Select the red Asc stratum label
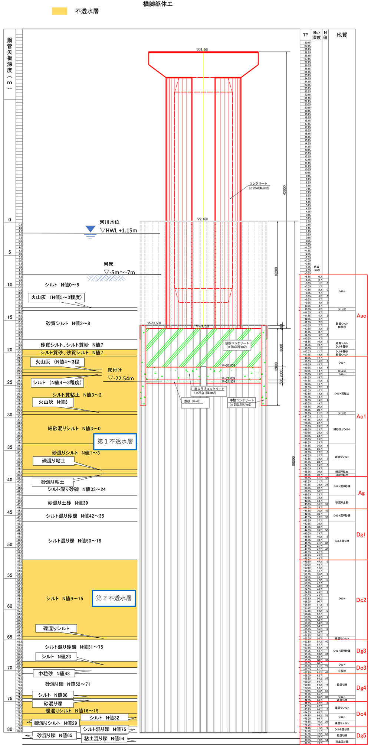This screenshot has width=371, height=745. (x=361, y=316)
